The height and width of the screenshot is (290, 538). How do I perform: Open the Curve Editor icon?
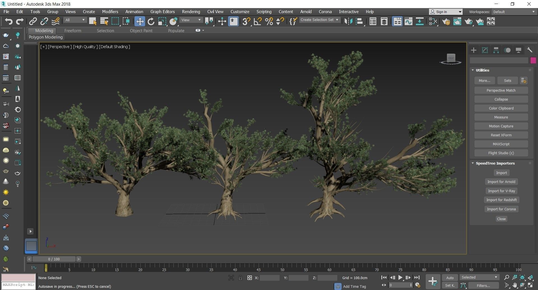pos(409,22)
